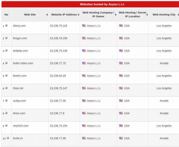Image resolution: width=179 pixels, height=147 pixels.
Task: Click Arvada city in brofa.cn row
Action: (164, 138)
